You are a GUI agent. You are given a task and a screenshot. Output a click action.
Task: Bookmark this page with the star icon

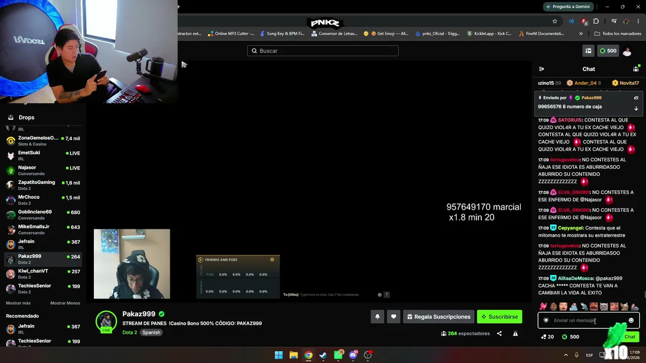point(555,21)
